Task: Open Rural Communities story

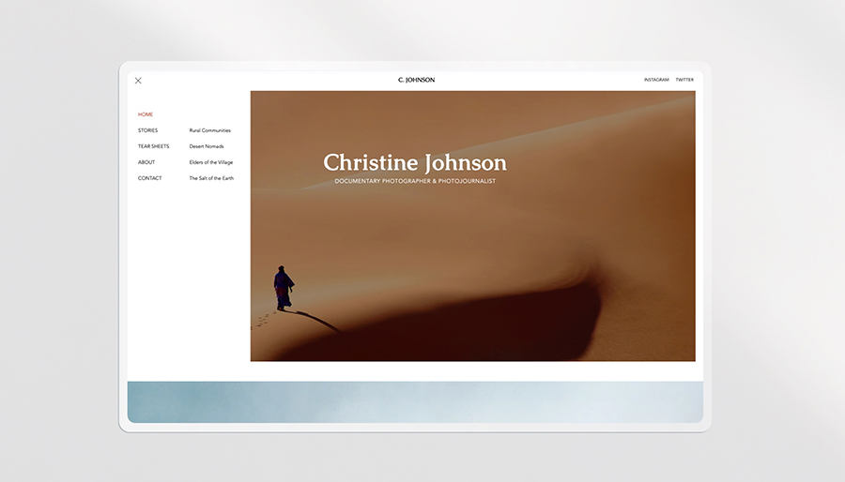Action: pos(209,130)
